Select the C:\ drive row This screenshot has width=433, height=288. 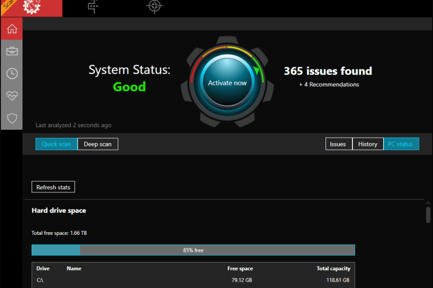pyautogui.click(x=193, y=280)
